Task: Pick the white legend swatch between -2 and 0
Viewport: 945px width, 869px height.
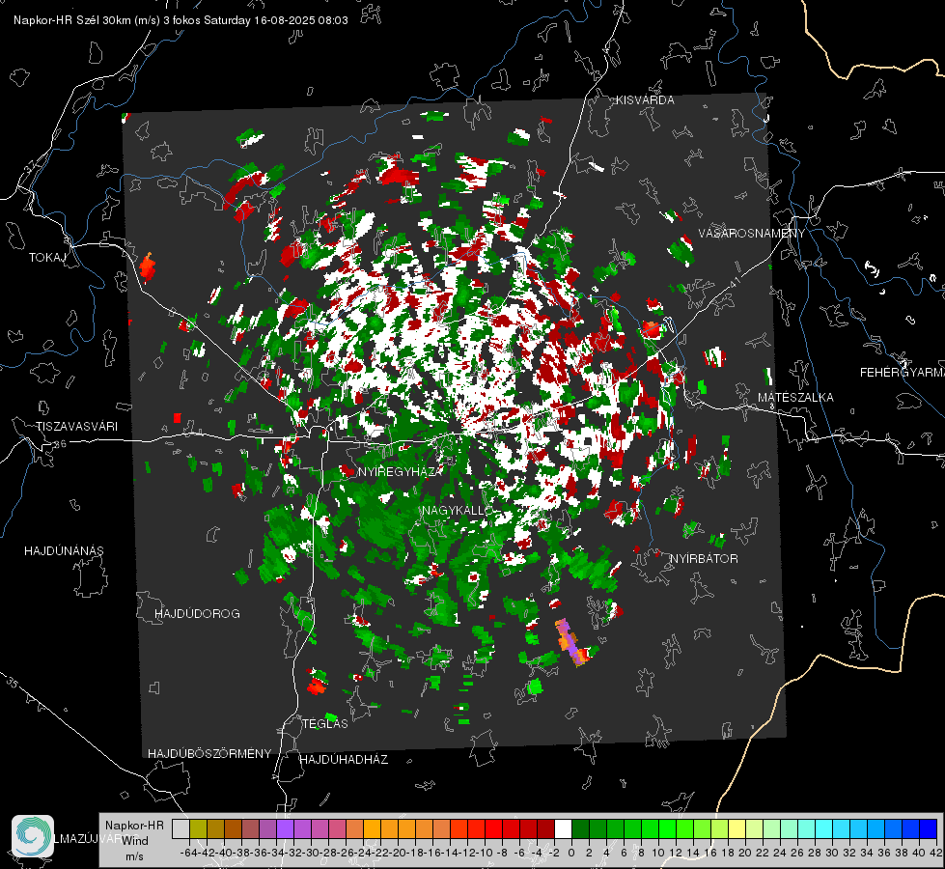Action: [x=563, y=829]
